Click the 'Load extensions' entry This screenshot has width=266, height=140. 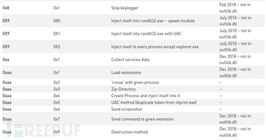pos(126,72)
